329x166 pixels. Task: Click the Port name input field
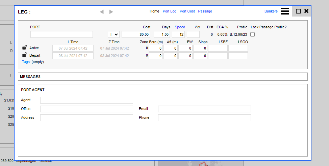coord(61,34)
